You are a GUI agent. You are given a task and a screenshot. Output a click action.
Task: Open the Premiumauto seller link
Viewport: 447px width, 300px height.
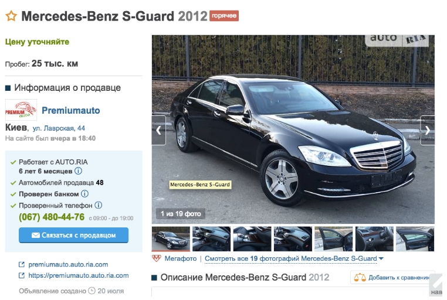(71, 110)
